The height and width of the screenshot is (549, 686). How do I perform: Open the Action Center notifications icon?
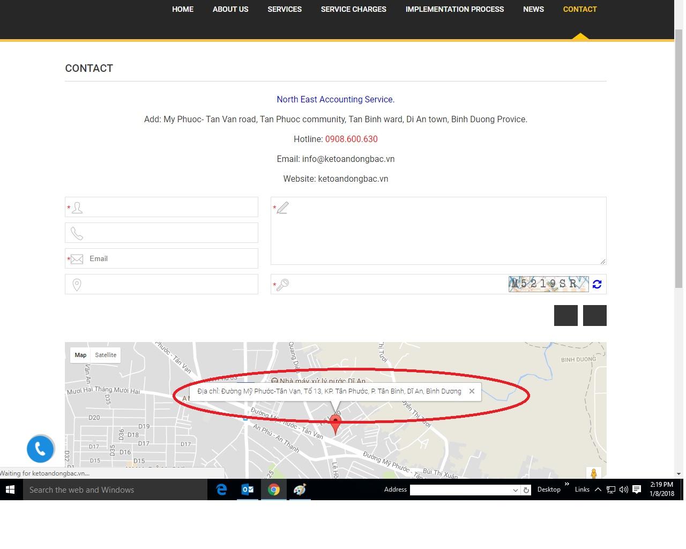pyautogui.click(x=637, y=489)
